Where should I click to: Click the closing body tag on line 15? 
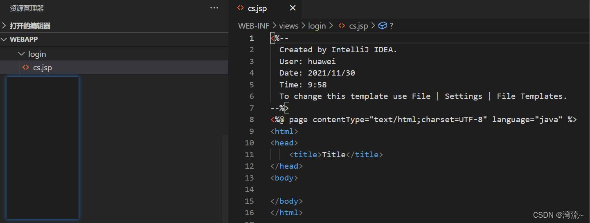click(x=286, y=201)
